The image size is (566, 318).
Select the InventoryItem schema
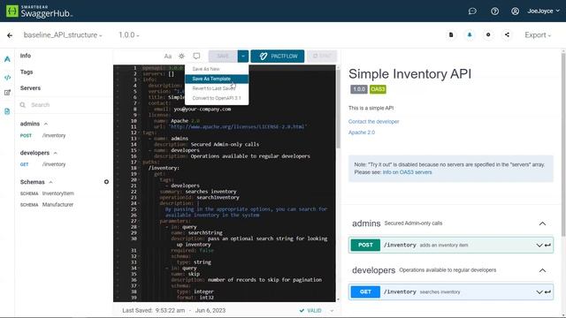47,193
